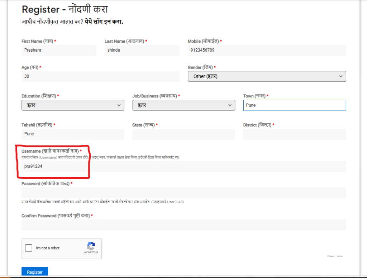Click the empty State field
This screenshot has height=278, width=367.
(183, 134)
